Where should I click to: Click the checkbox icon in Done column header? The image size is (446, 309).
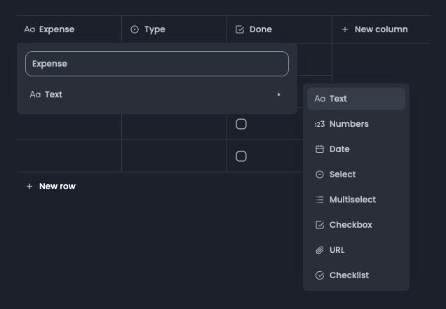coord(240,29)
